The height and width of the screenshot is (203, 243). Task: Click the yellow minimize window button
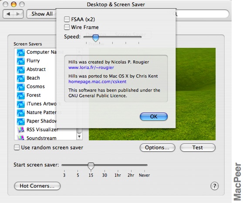(13, 4)
